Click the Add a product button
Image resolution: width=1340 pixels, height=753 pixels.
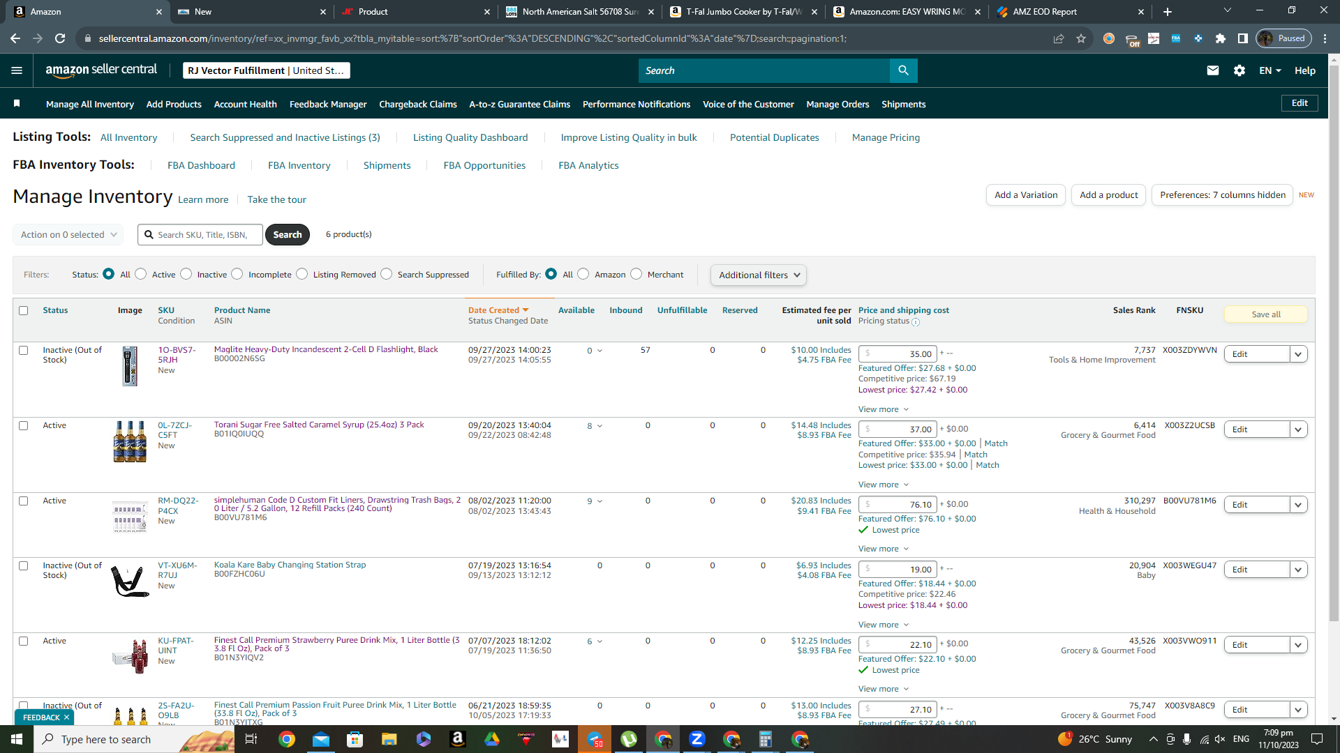pyautogui.click(x=1108, y=195)
